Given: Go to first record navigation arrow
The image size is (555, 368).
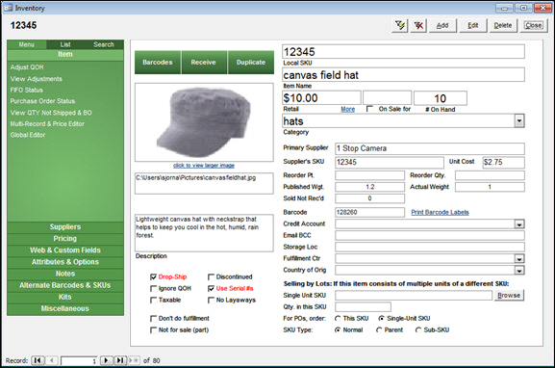Looking at the screenshot, I should 38,360.
